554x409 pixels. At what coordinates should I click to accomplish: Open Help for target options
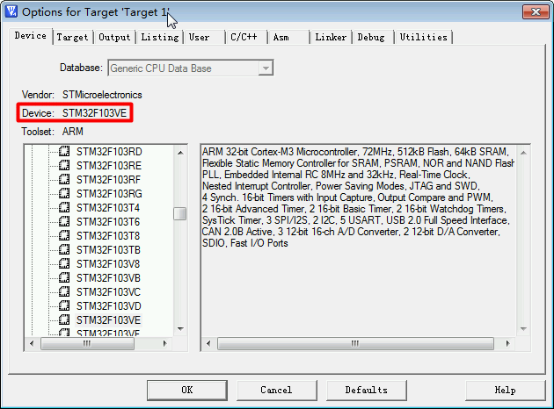click(x=506, y=390)
